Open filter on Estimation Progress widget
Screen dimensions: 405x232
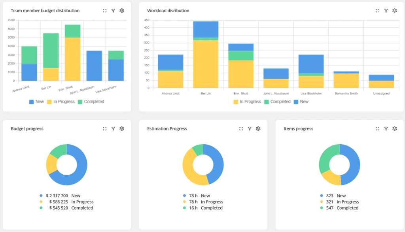click(250, 128)
